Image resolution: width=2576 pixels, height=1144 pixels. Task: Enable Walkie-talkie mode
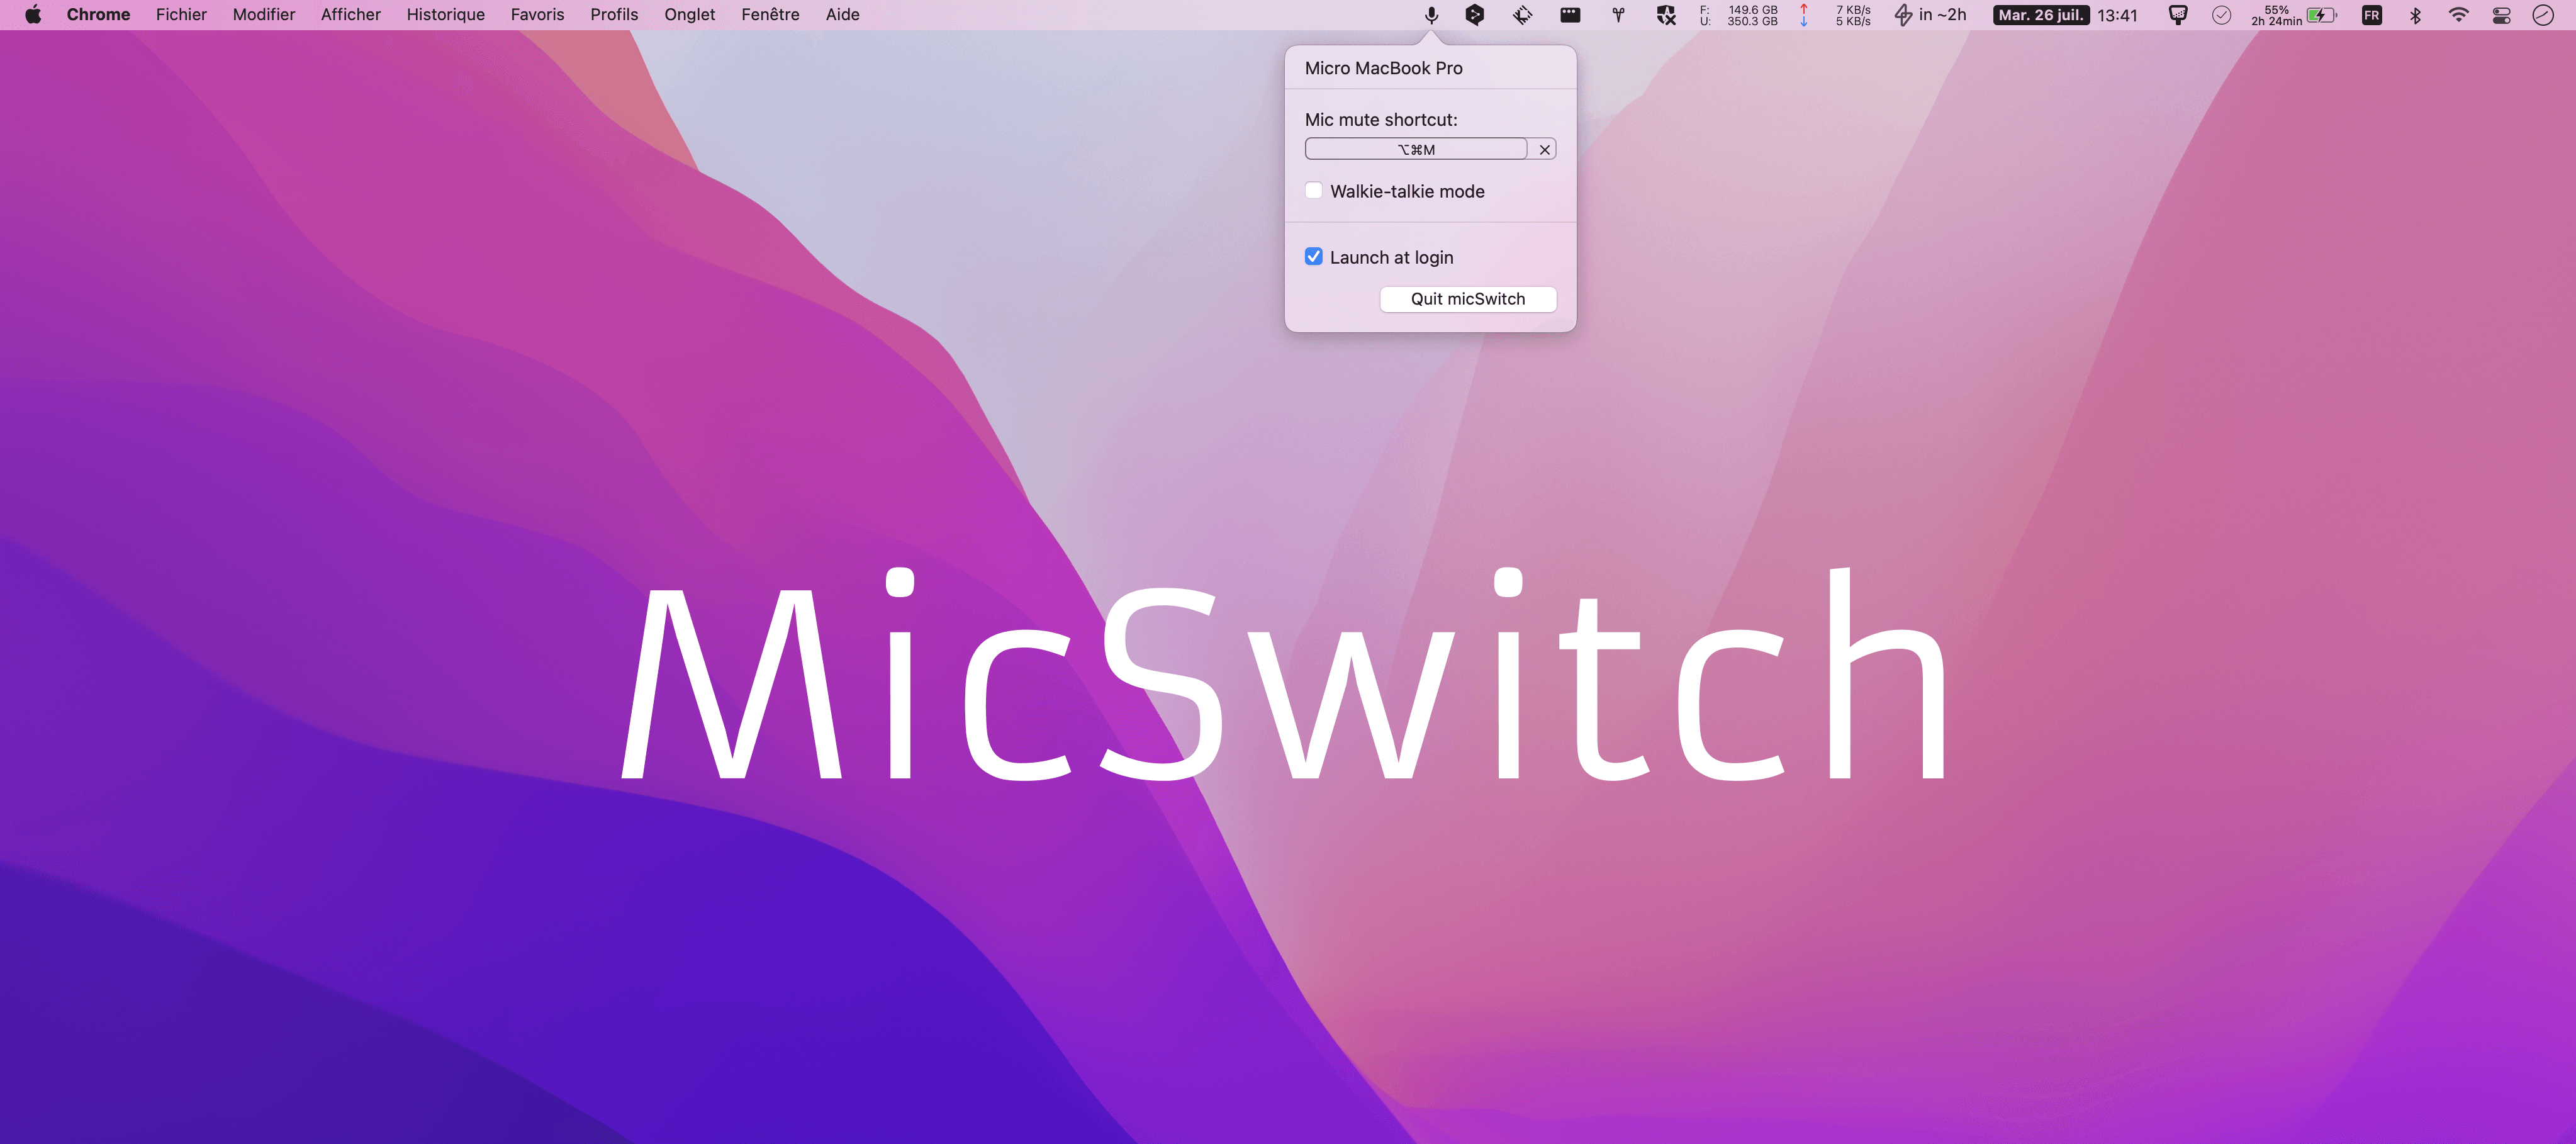coord(1314,190)
